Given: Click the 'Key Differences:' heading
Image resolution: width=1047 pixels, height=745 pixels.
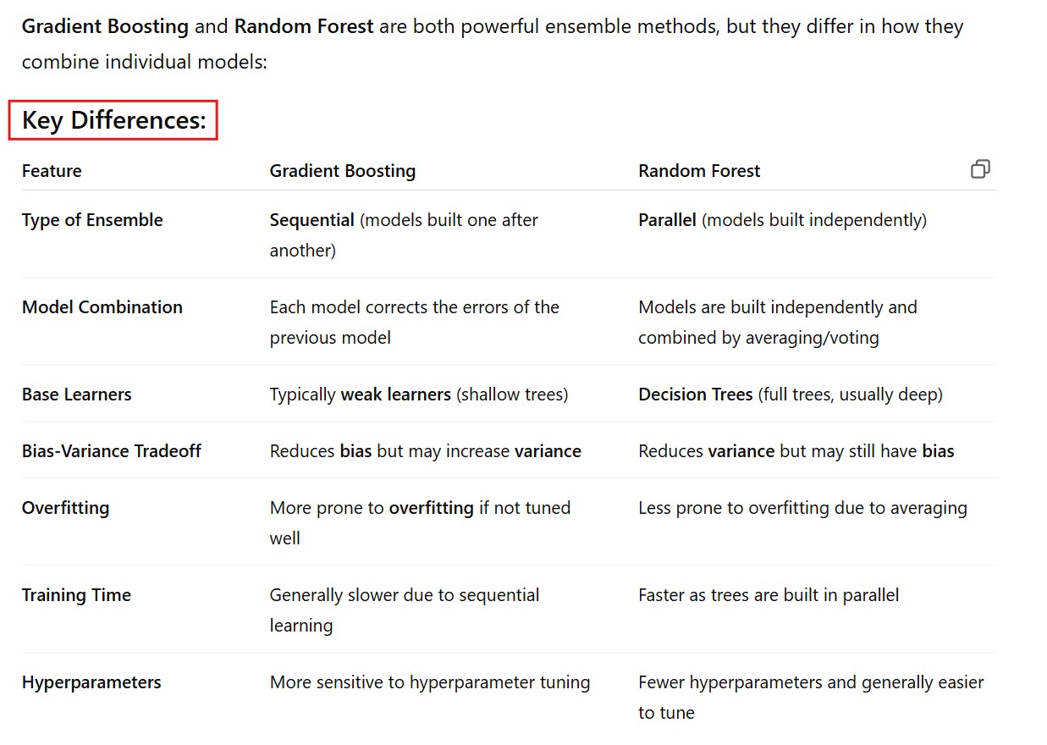Looking at the screenshot, I should tap(113, 120).
